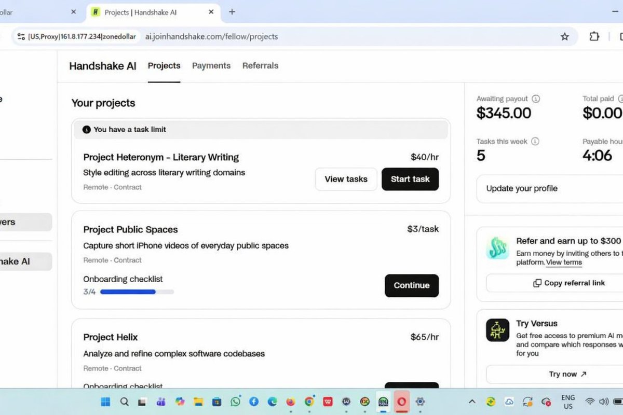The height and width of the screenshot is (415, 623).
Task: Open Facebook from the taskbar
Action: (x=254, y=402)
